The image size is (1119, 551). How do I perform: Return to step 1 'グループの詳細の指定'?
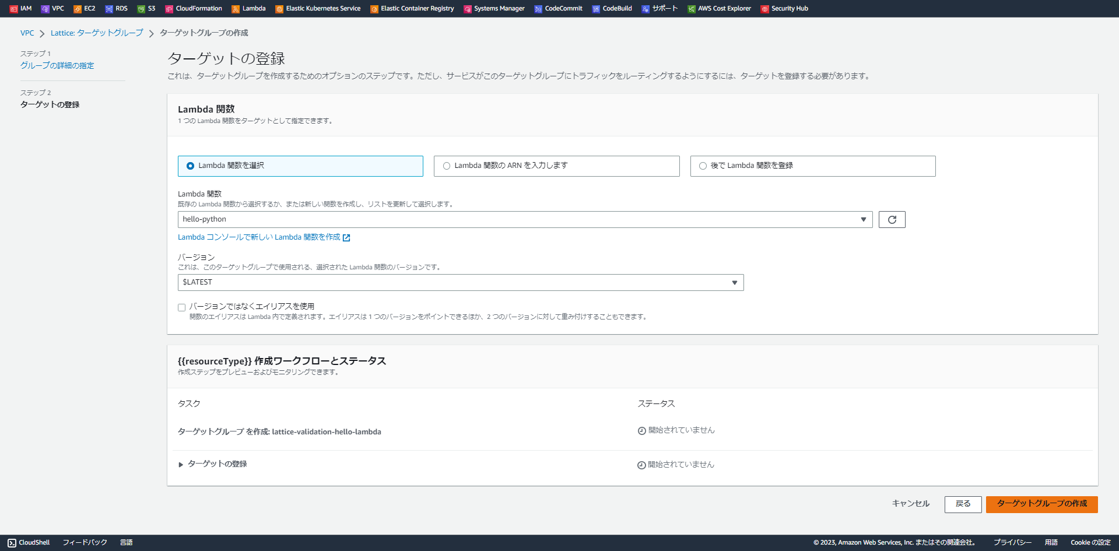57,66
